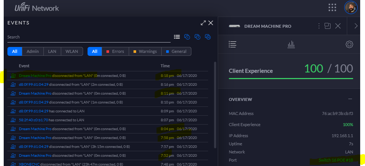Click the Events search field
The height and width of the screenshot is (166, 365).
coord(89,37)
